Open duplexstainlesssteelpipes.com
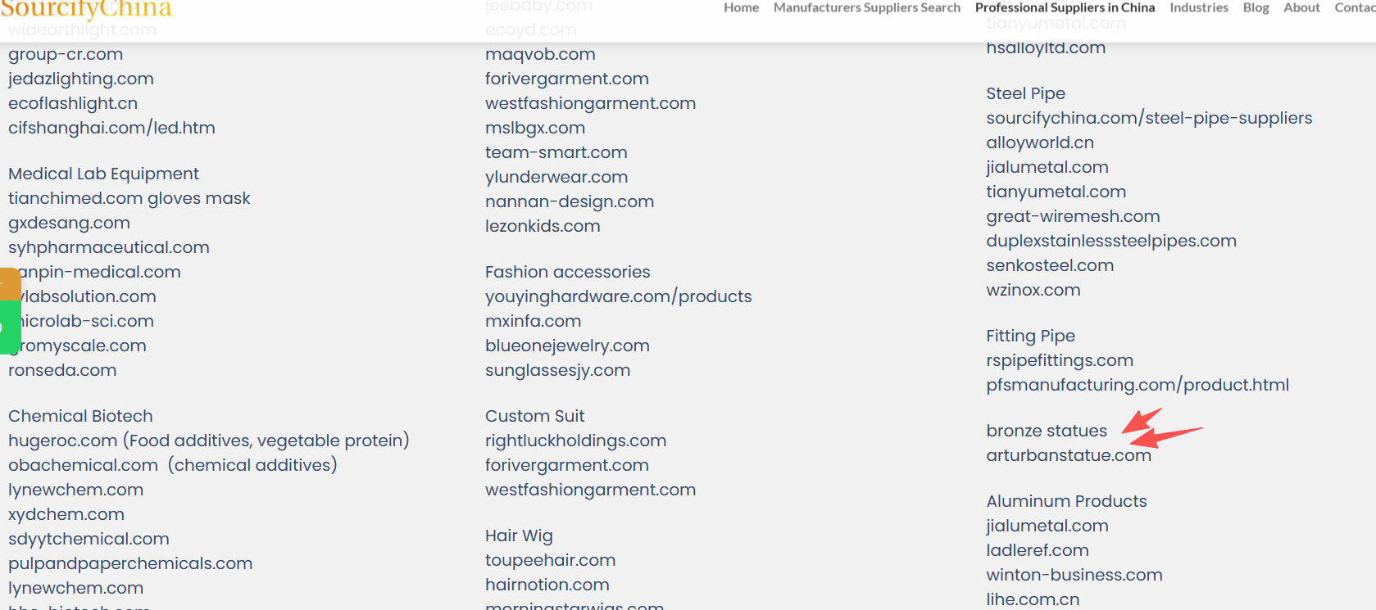The width and height of the screenshot is (1376, 610). (x=1111, y=242)
